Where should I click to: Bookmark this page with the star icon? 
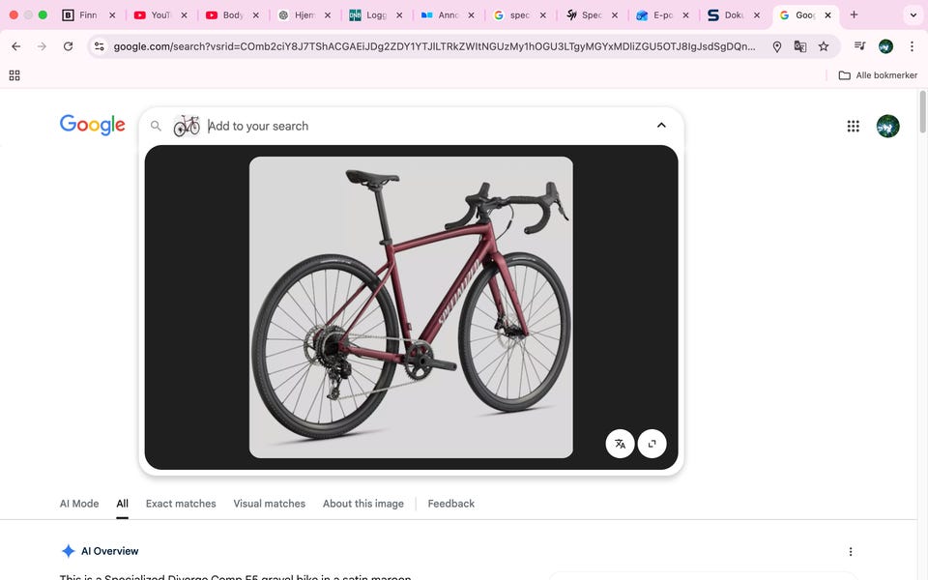824,46
